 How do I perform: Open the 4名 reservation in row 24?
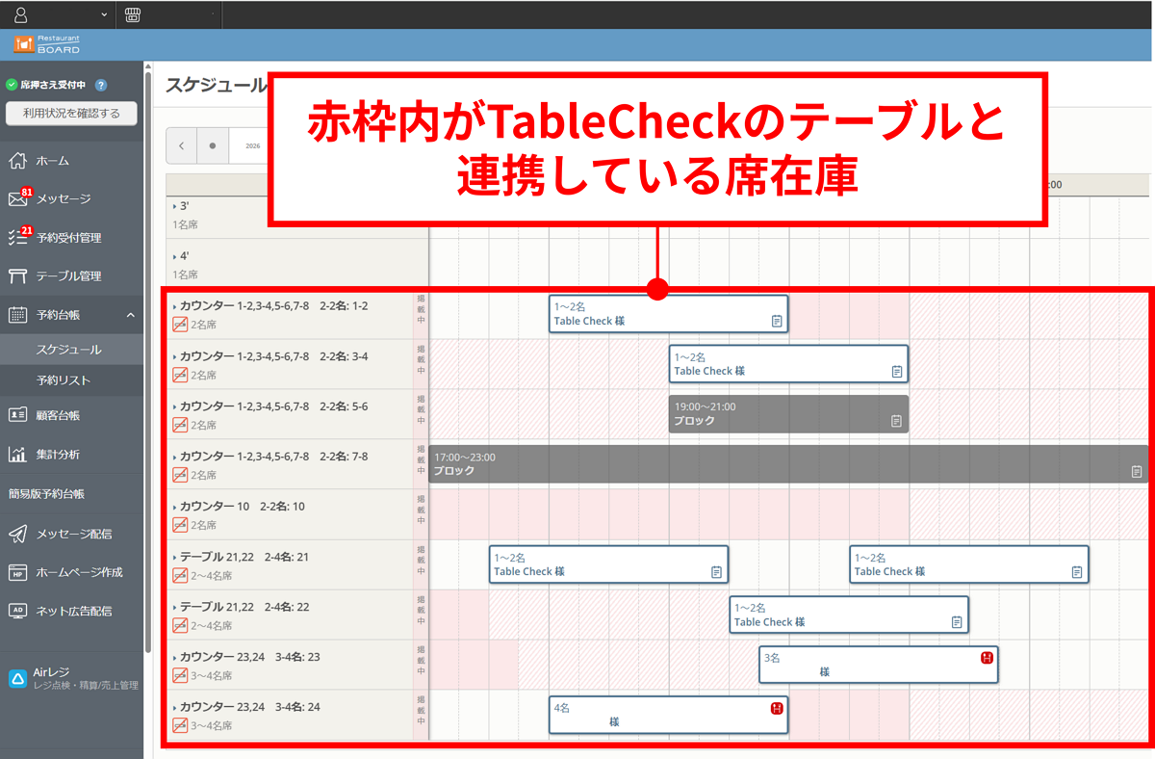668,715
